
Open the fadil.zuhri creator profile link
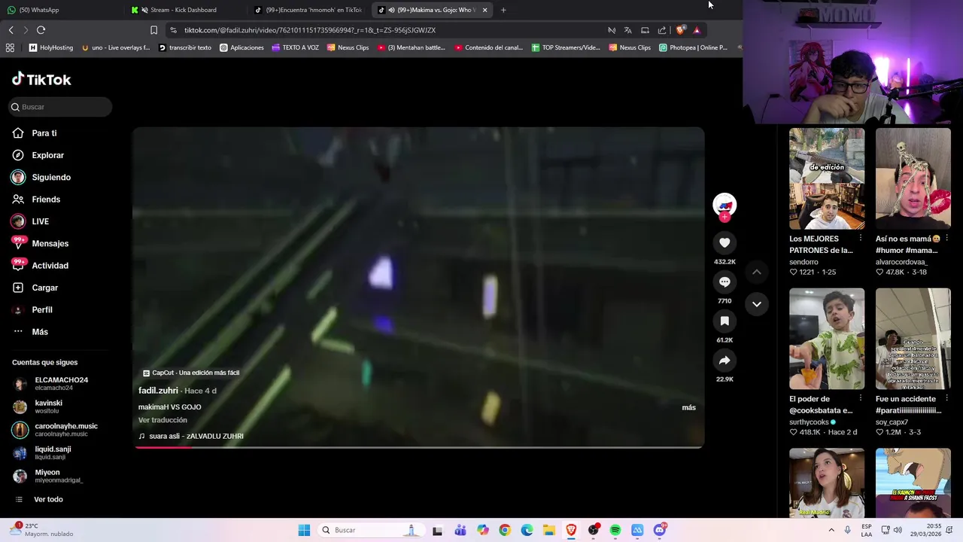click(158, 391)
